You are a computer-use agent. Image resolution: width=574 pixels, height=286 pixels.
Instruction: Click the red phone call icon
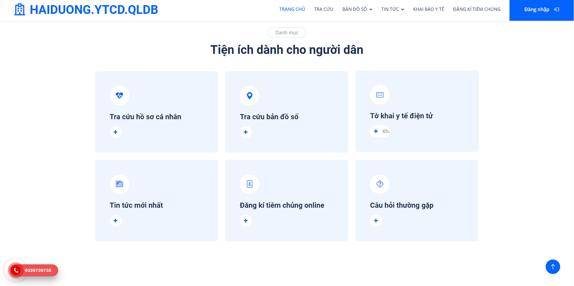[16, 270]
